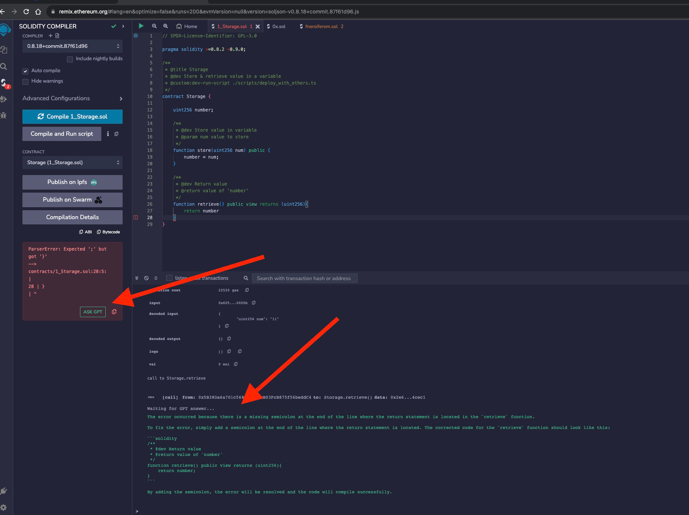Click the remix.ethereum.org address bar
689x515 pixels.
click(209, 12)
